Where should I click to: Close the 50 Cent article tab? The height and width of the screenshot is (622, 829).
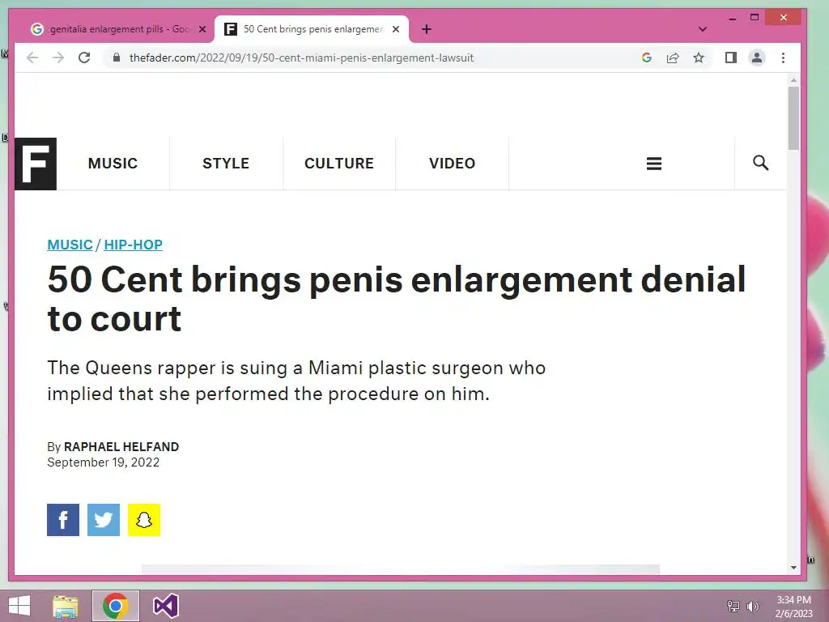tap(395, 29)
